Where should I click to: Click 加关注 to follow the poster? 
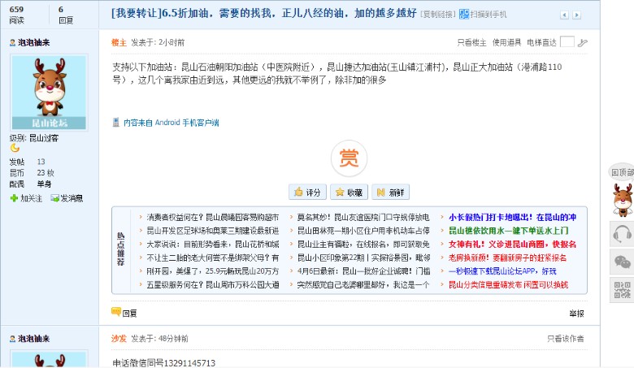[26, 198]
